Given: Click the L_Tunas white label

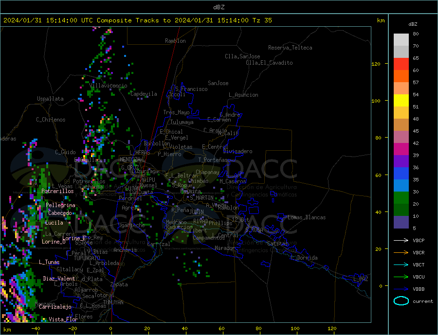Looking at the screenshot, I should pos(49,262).
